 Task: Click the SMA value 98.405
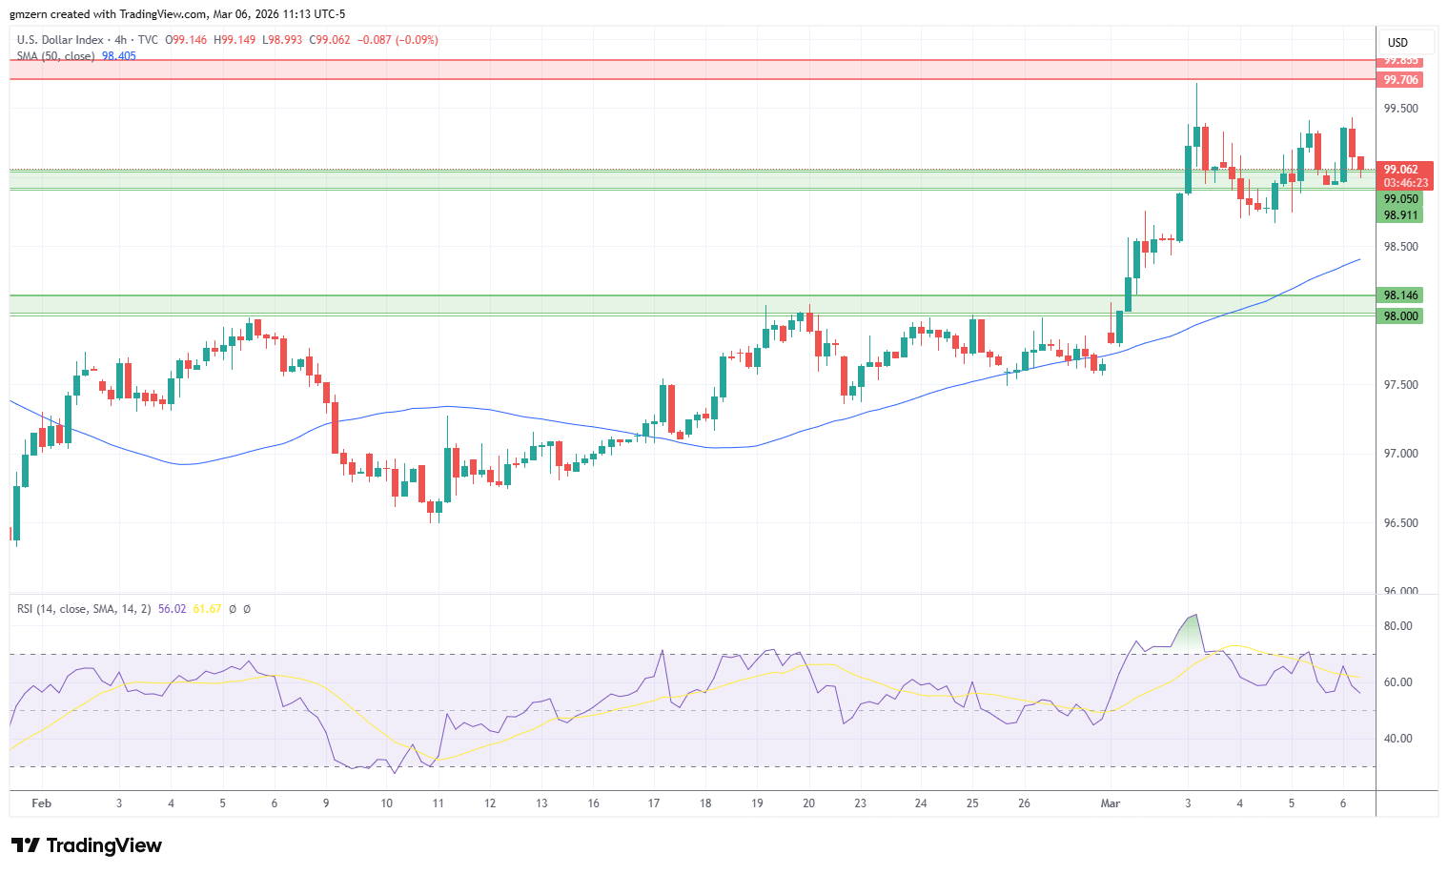(119, 56)
